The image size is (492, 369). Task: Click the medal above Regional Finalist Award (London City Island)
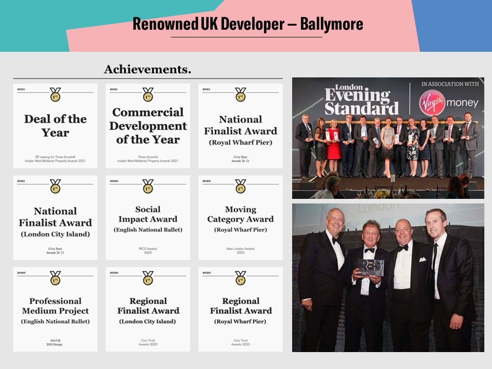[x=148, y=278]
